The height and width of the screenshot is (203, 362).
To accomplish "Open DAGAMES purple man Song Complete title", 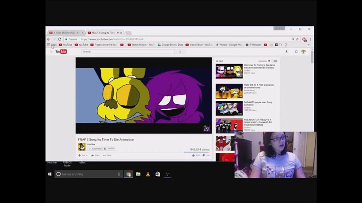I will pos(258,103).
